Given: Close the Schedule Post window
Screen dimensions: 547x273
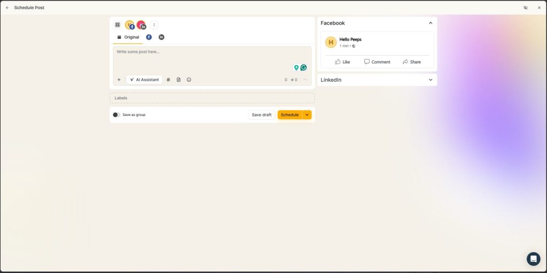Looking at the screenshot, I should click(x=539, y=7).
